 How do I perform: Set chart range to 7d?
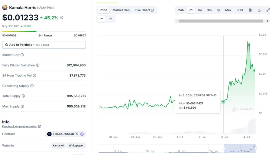[191, 10]
